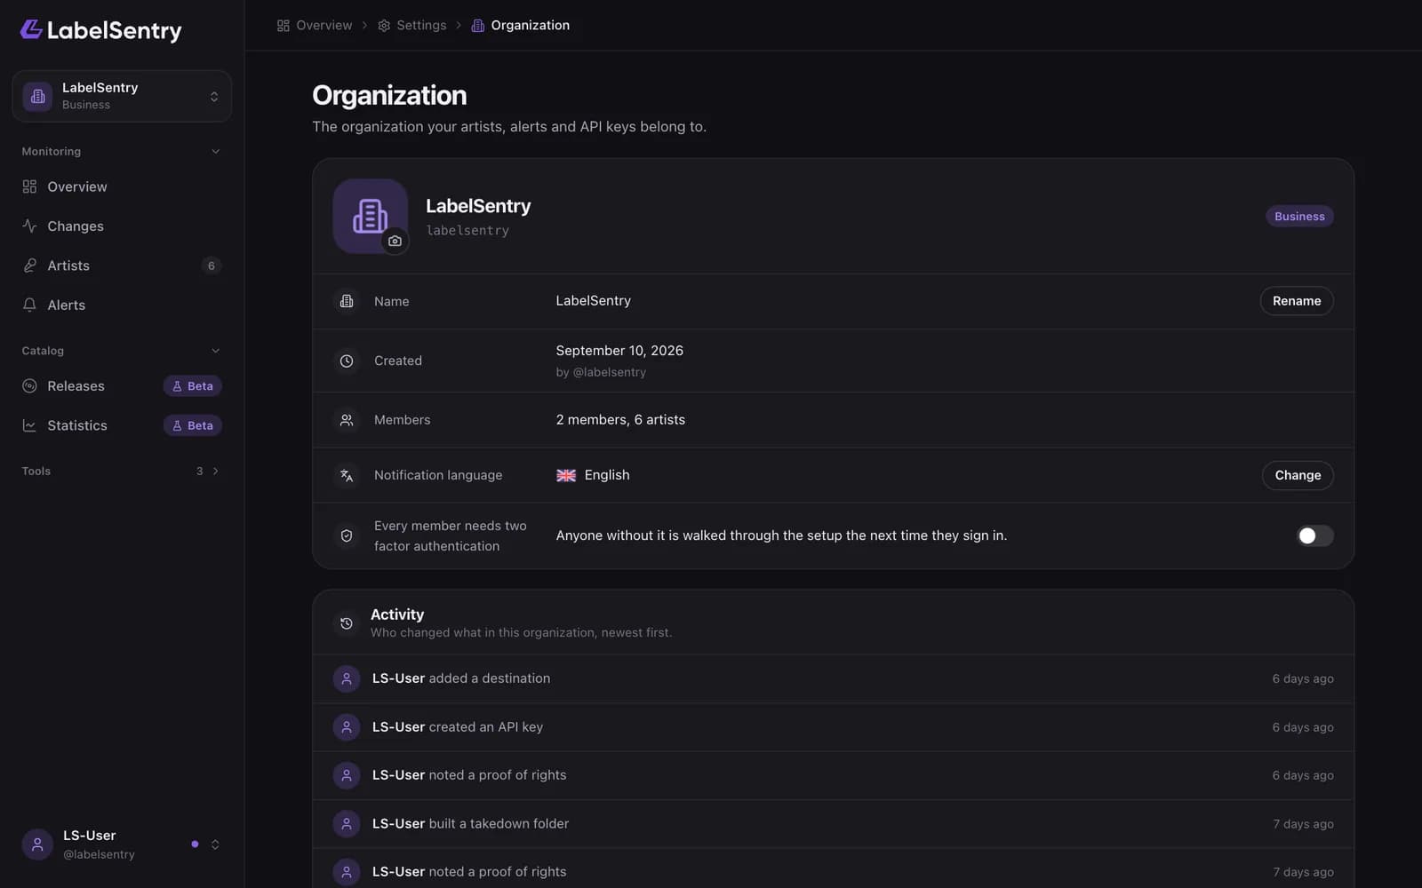
Task: Collapse the Catalog section
Action: click(x=122, y=351)
